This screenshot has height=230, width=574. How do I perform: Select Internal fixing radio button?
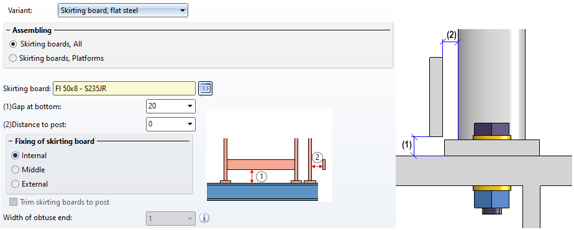pyautogui.click(x=15, y=156)
